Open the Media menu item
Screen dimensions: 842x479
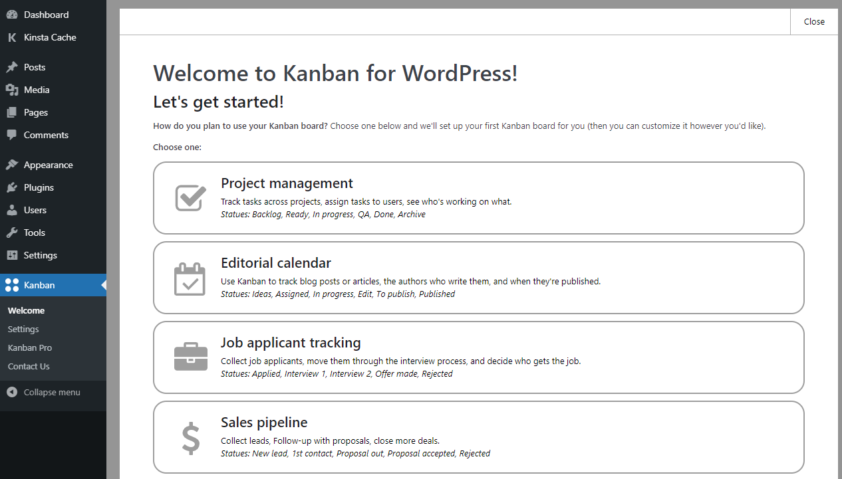(x=53, y=90)
